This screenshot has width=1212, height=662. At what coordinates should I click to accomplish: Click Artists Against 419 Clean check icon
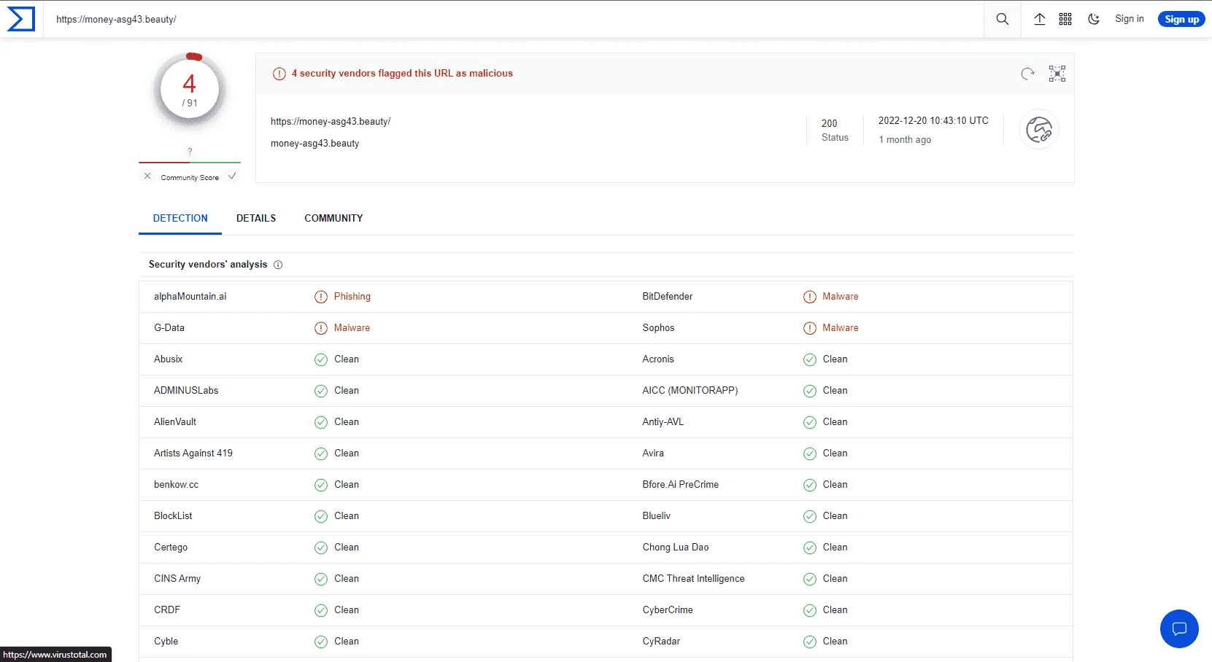[x=321, y=453]
